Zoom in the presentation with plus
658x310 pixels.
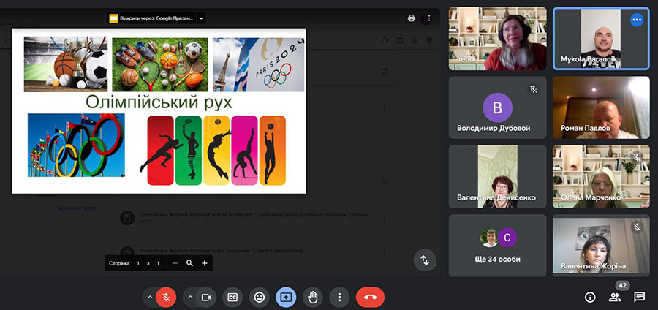click(205, 263)
